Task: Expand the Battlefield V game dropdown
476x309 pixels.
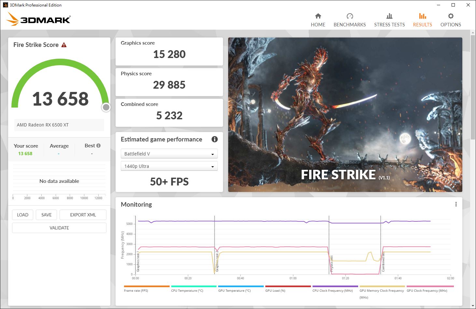Action: coord(169,154)
